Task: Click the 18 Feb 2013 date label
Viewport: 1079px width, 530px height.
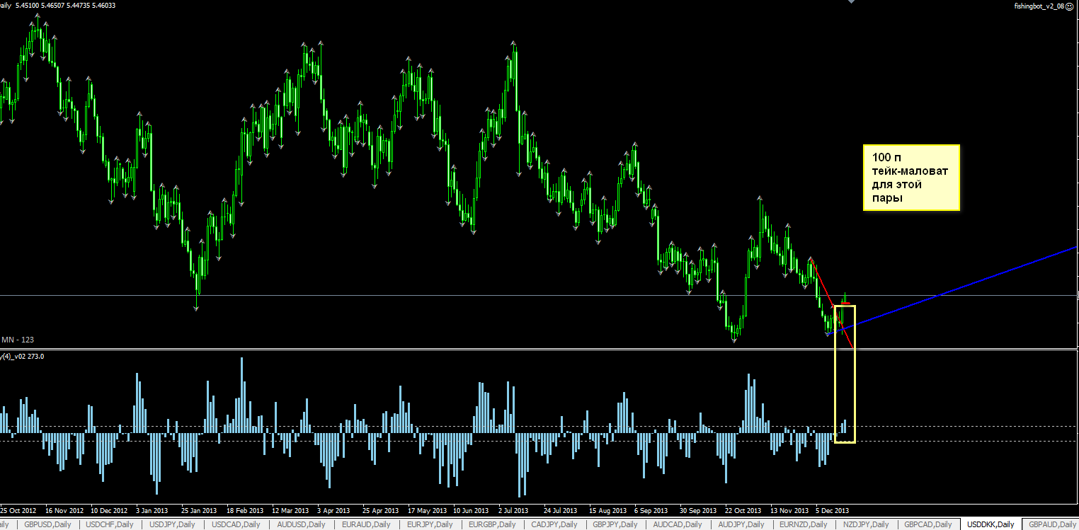Action: coord(244,510)
